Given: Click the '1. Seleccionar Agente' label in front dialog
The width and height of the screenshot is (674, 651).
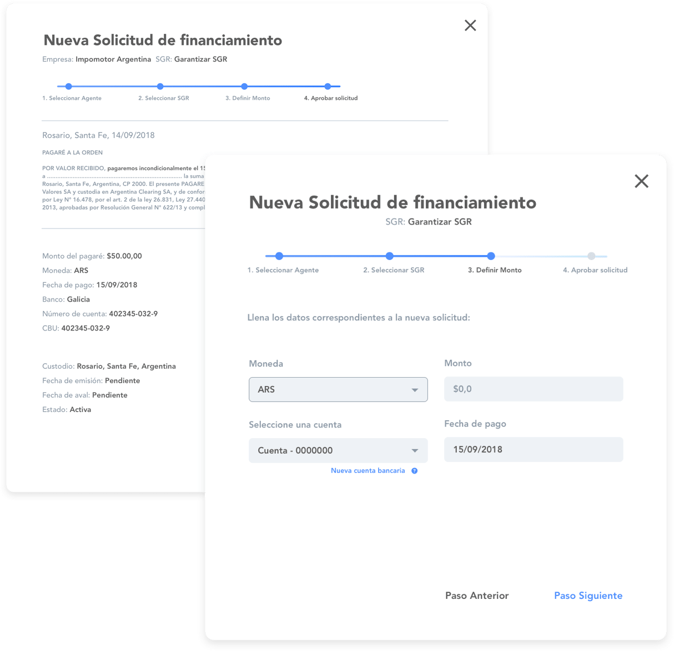Looking at the screenshot, I should (283, 270).
